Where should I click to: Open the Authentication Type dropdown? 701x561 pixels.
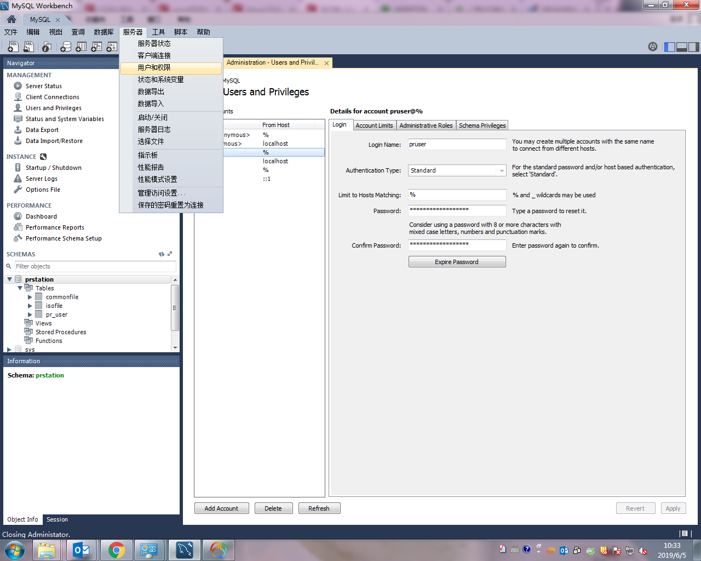point(501,170)
